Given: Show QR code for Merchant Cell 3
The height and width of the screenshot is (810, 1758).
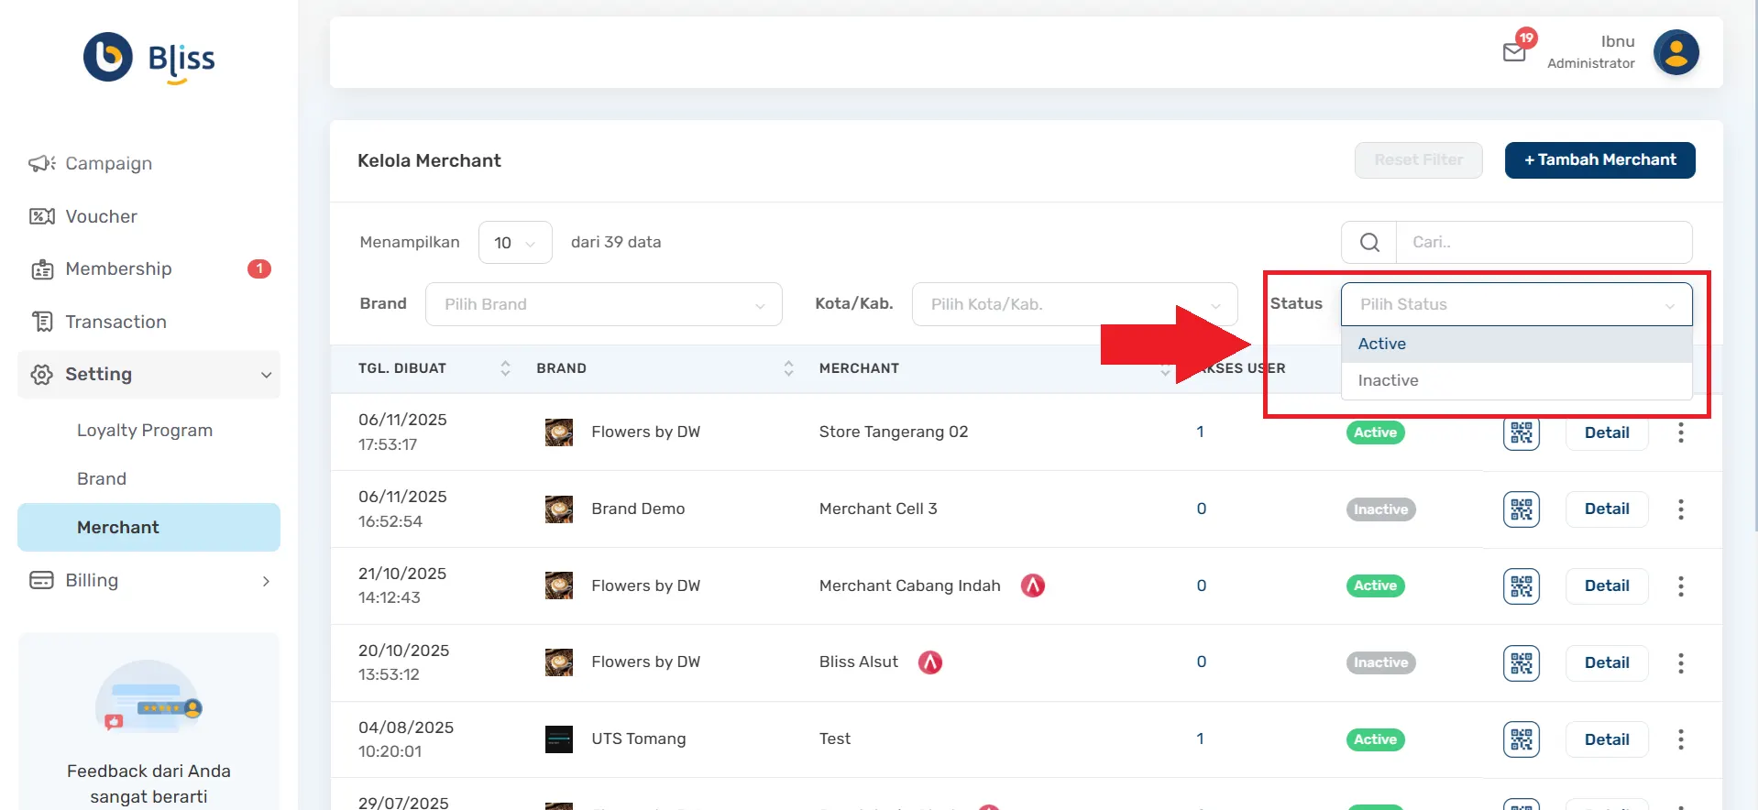Looking at the screenshot, I should point(1521,509).
